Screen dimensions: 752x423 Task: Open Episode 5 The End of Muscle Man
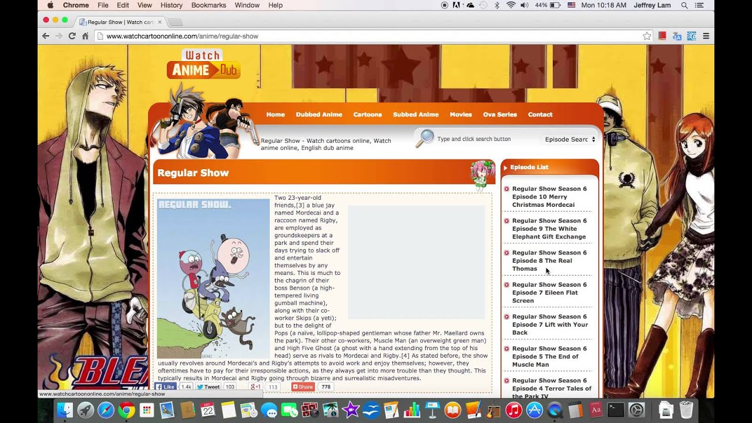(x=550, y=356)
